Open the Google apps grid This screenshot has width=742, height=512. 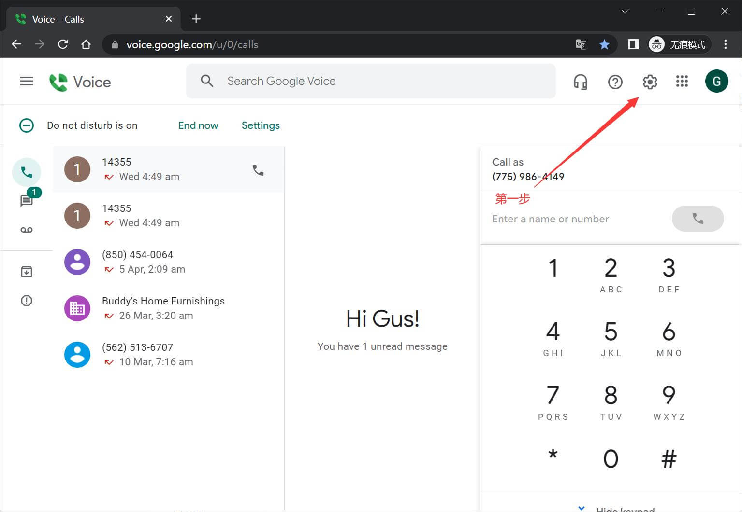coord(682,82)
